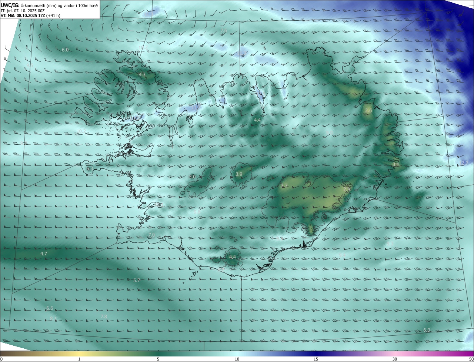
Task: Click the 5.0 value on the Langjökull glacier
Action: (x=192, y=177)
